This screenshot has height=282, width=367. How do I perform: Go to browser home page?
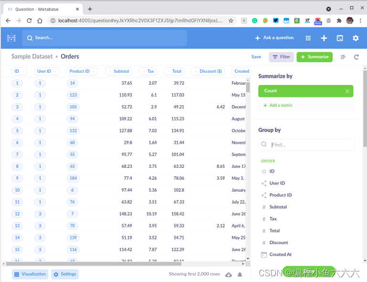click(x=40, y=21)
